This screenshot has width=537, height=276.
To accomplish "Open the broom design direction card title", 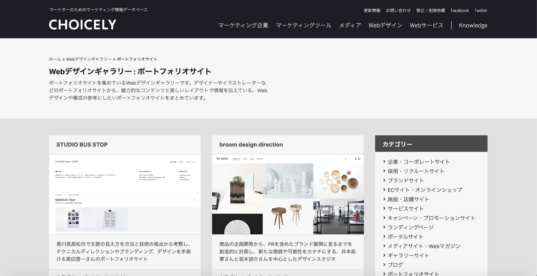I will (x=251, y=145).
